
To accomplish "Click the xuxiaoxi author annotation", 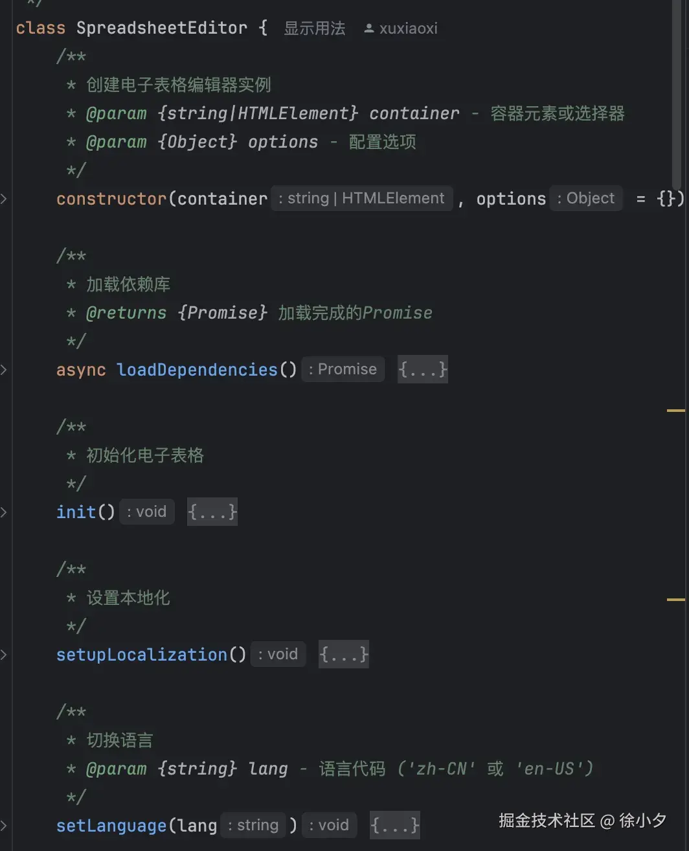I will click(x=408, y=28).
